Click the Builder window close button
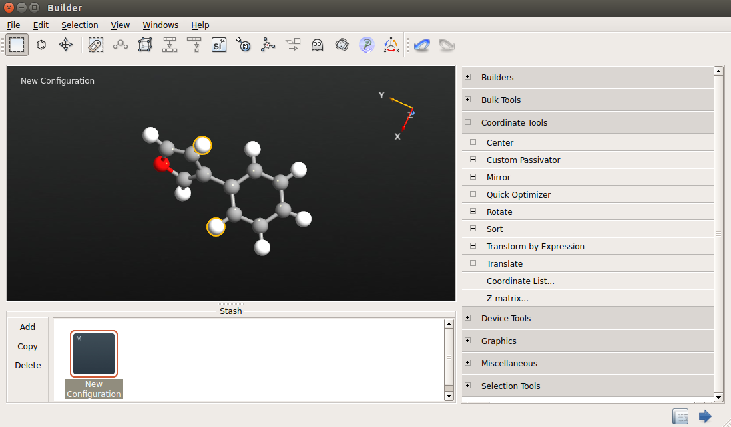The width and height of the screenshot is (731, 427). pos(9,7)
